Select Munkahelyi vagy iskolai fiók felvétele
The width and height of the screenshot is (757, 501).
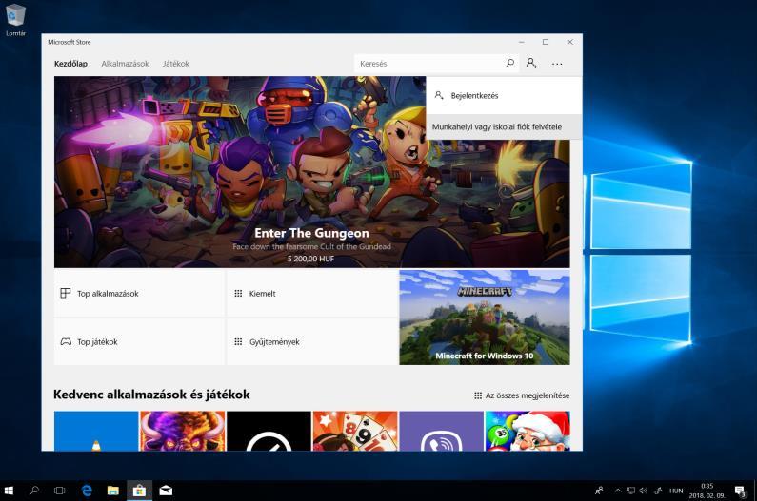[x=504, y=126]
